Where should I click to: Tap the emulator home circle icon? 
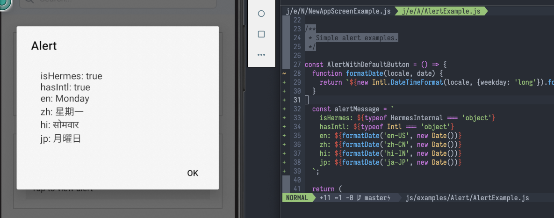(x=261, y=14)
